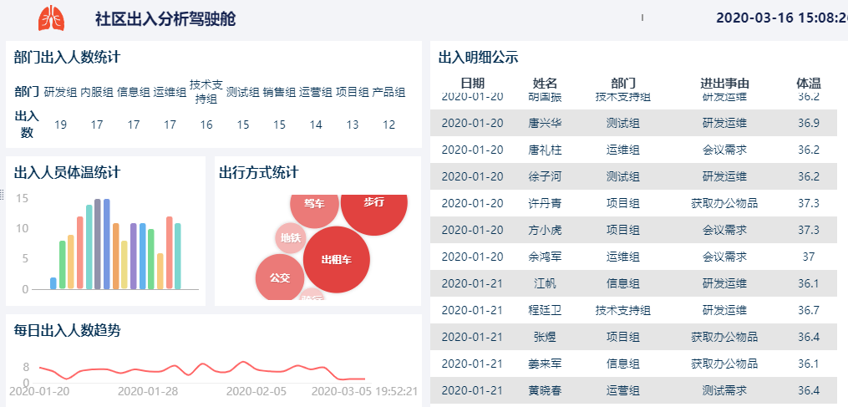The height and width of the screenshot is (407, 848).
Task: Click the tall gray bar in temperature chart
Action: pyautogui.click(x=98, y=244)
